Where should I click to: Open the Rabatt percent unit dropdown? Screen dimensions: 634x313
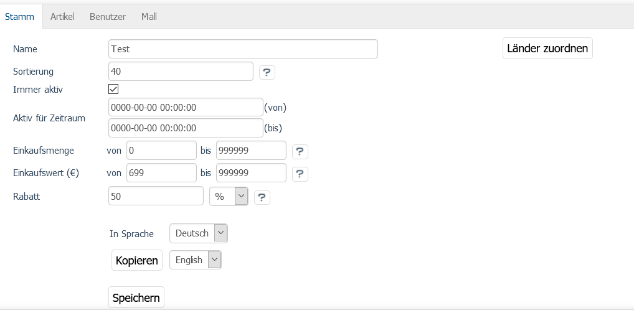(x=229, y=196)
